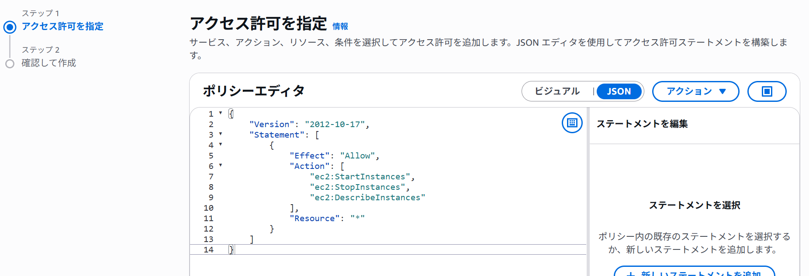Click the ステートメントを選択 heading text
Screen dimensions: 809x276
695,205
